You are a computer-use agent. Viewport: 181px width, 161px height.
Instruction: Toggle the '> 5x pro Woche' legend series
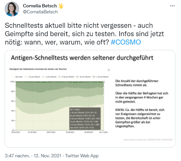coord(100,77)
